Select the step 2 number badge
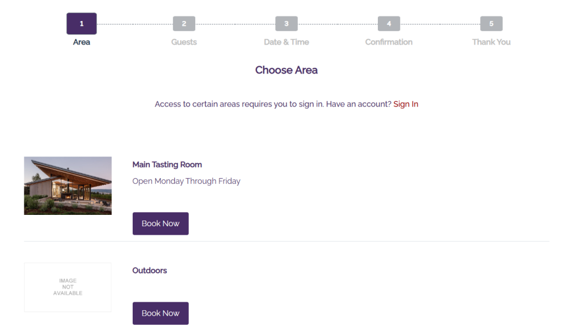This screenshot has width=581, height=330. (x=184, y=24)
